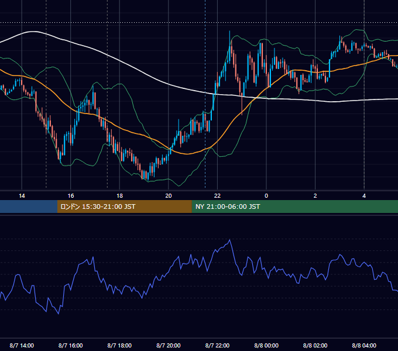The image size is (398, 351).
Task: Select the ロンドン 15:30-21:00 JST session bar
Action: pos(124,207)
